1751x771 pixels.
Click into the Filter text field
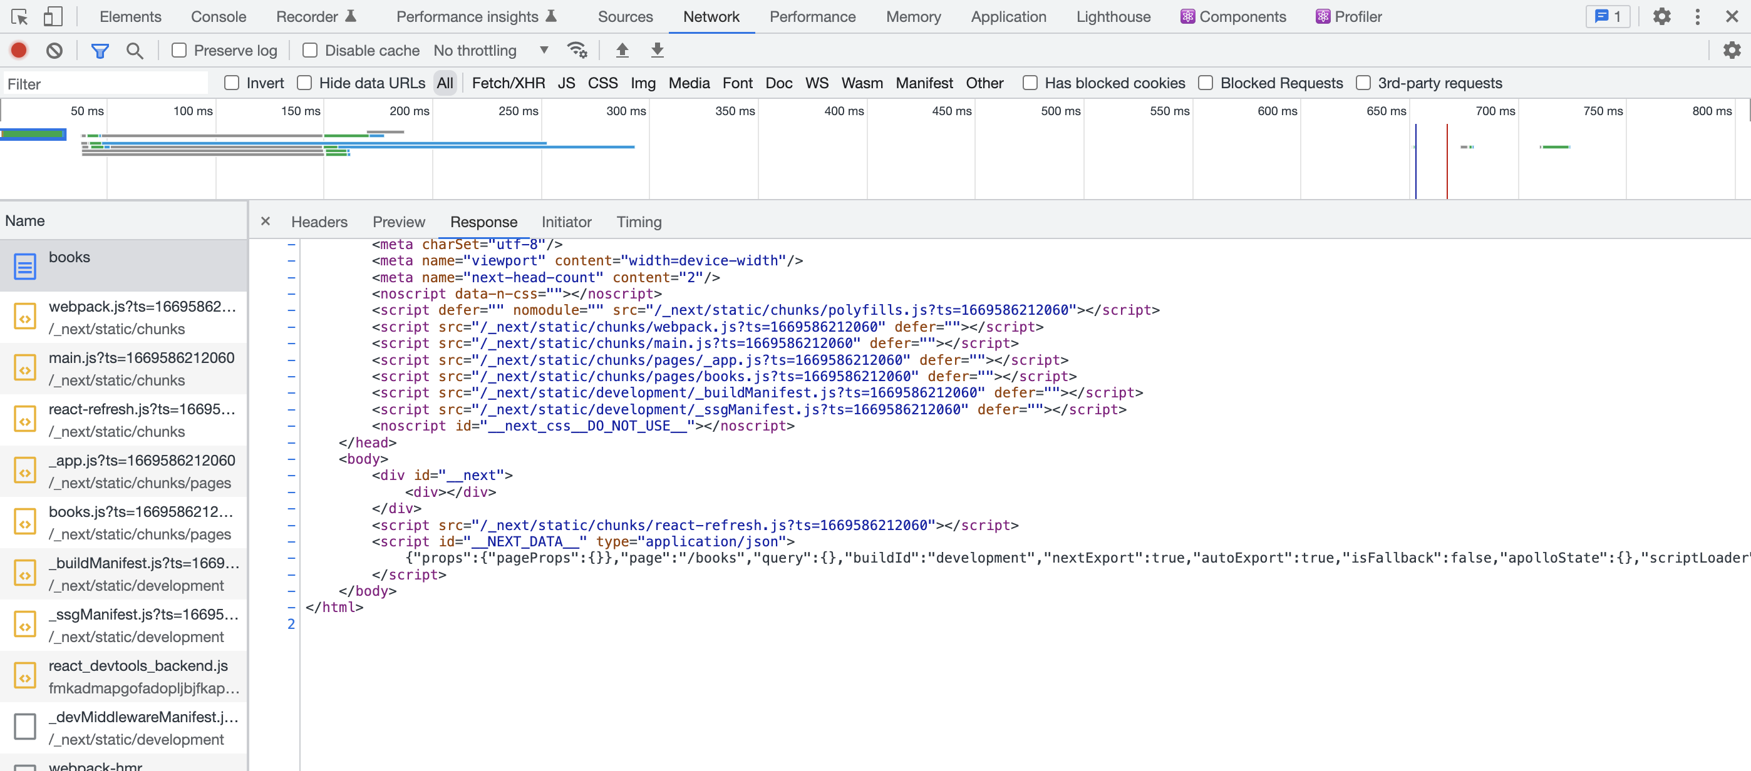click(105, 84)
